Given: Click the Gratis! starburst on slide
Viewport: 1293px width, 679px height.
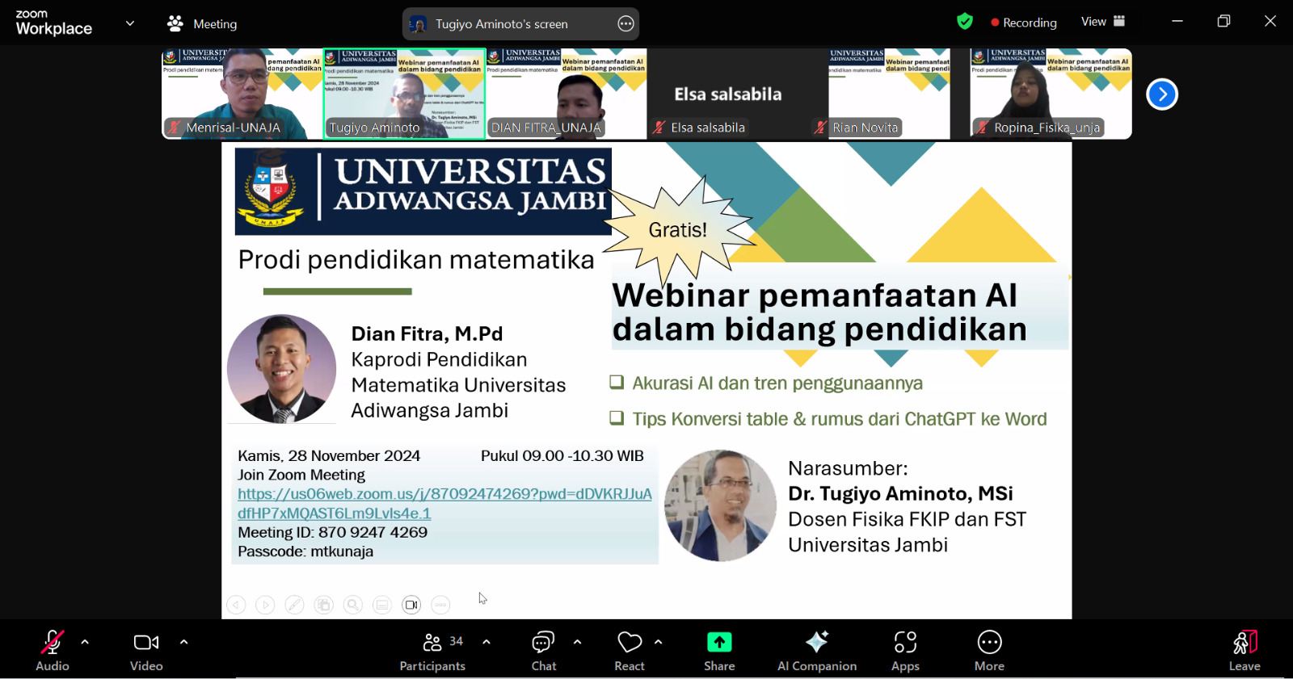Looking at the screenshot, I should [x=679, y=230].
